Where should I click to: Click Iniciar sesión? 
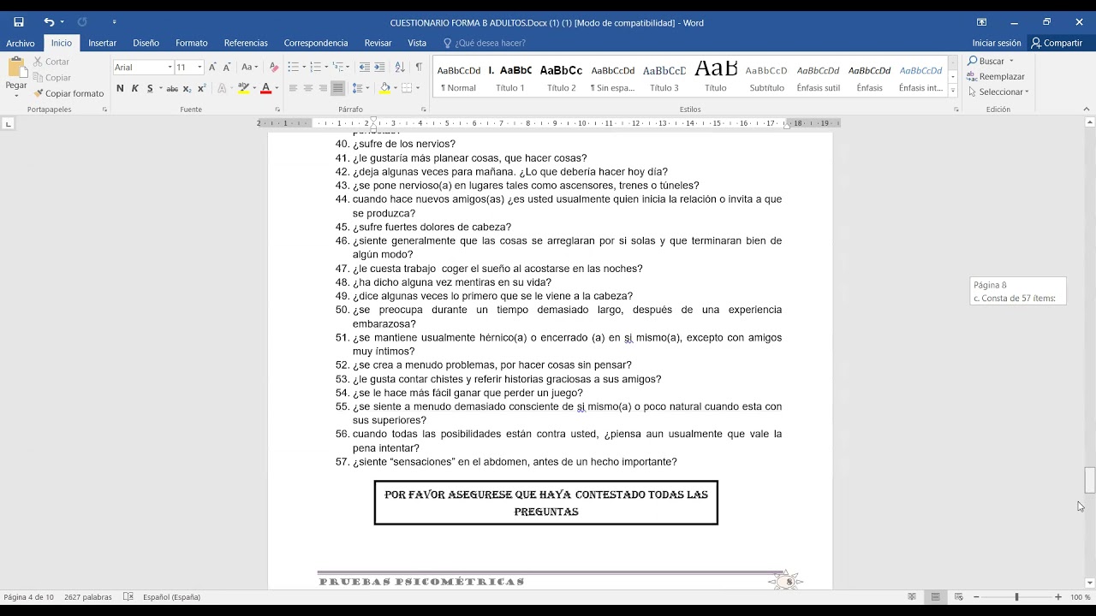(997, 43)
